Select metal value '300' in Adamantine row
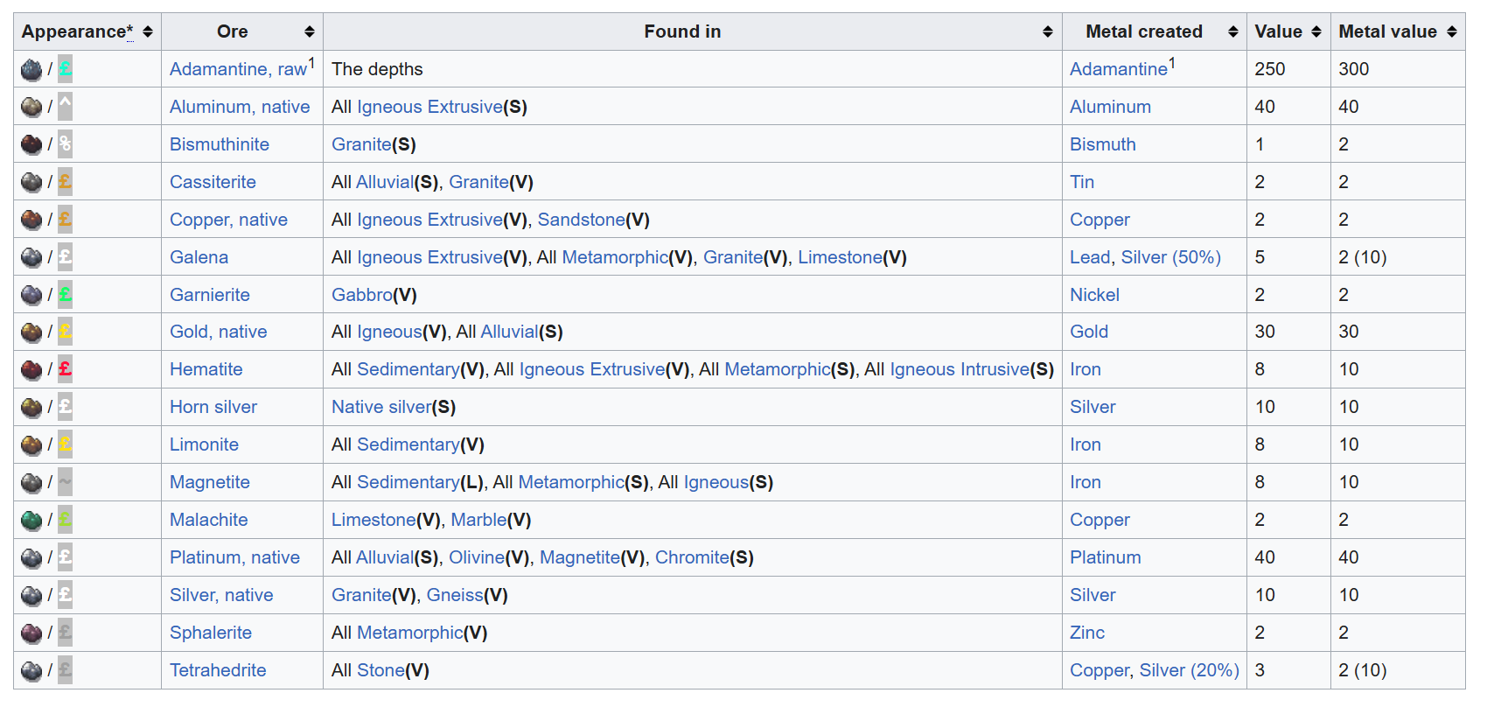Viewport: 1487px width, 707px height. (1354, 69)
